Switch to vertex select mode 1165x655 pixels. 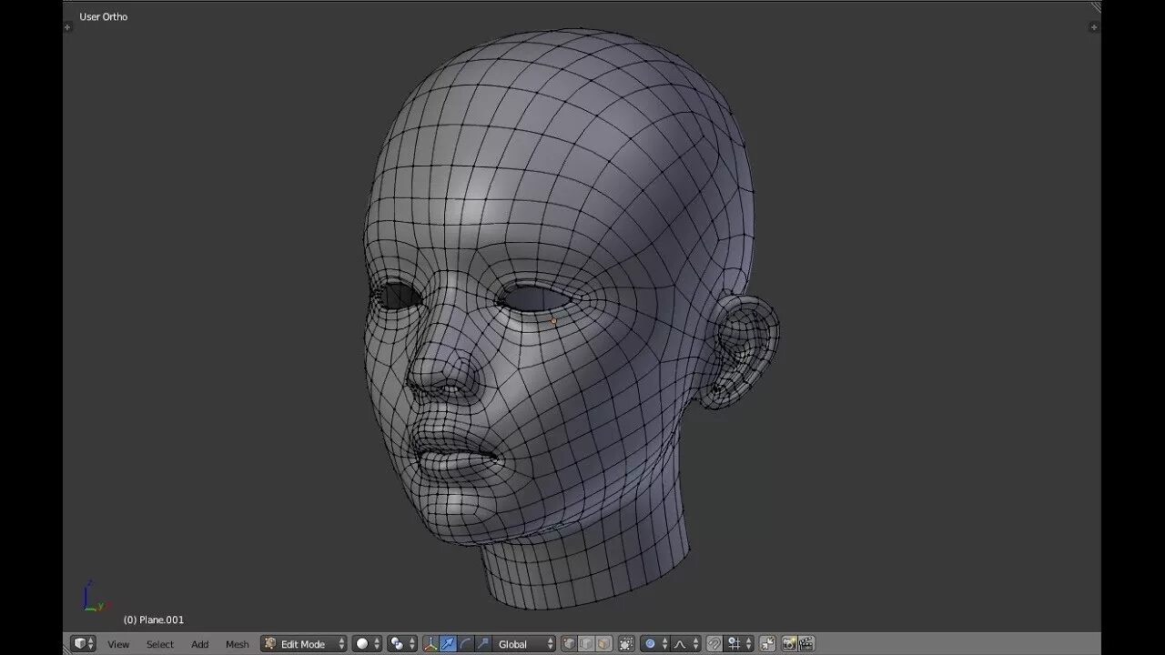[x=569, y=644]
